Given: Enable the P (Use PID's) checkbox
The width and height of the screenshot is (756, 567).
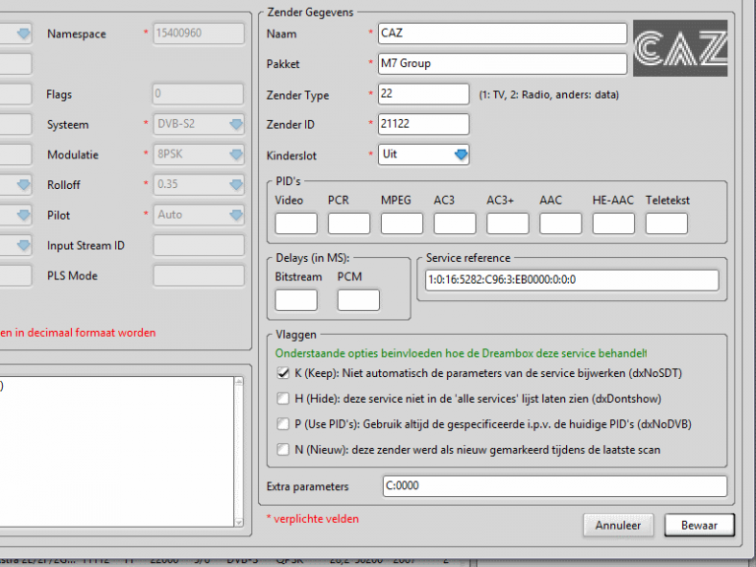Looking at the screenshot, I should click(x=284, y=424).
